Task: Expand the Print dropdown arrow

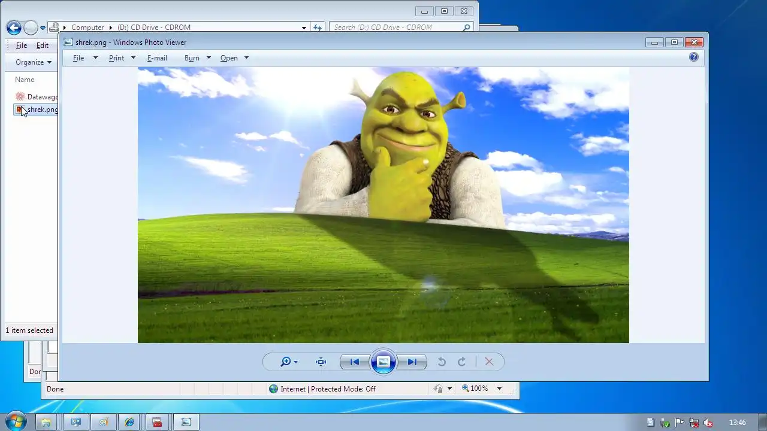Action: [x=133, y=58]
